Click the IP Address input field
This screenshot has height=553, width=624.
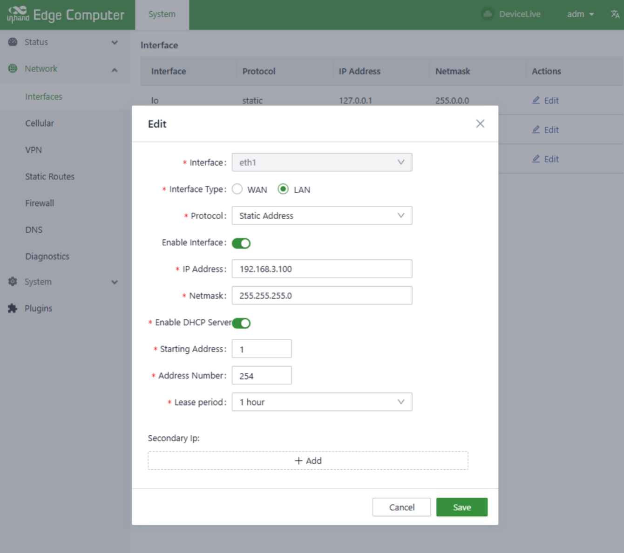pos(322,269)
